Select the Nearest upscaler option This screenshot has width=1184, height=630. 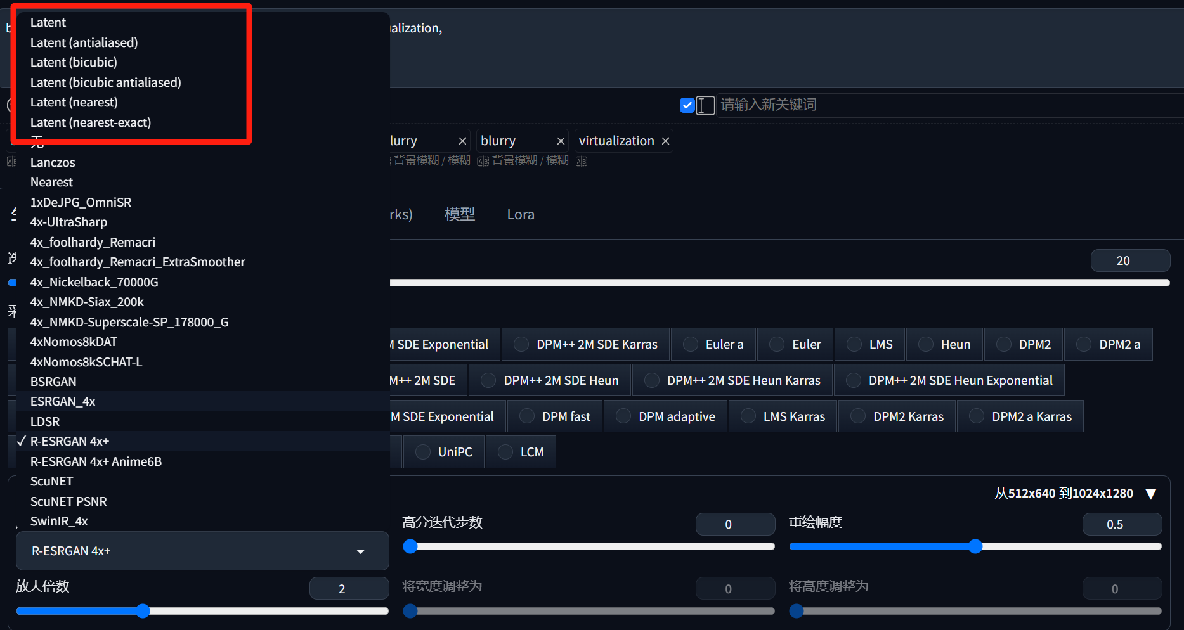(202, 182)
